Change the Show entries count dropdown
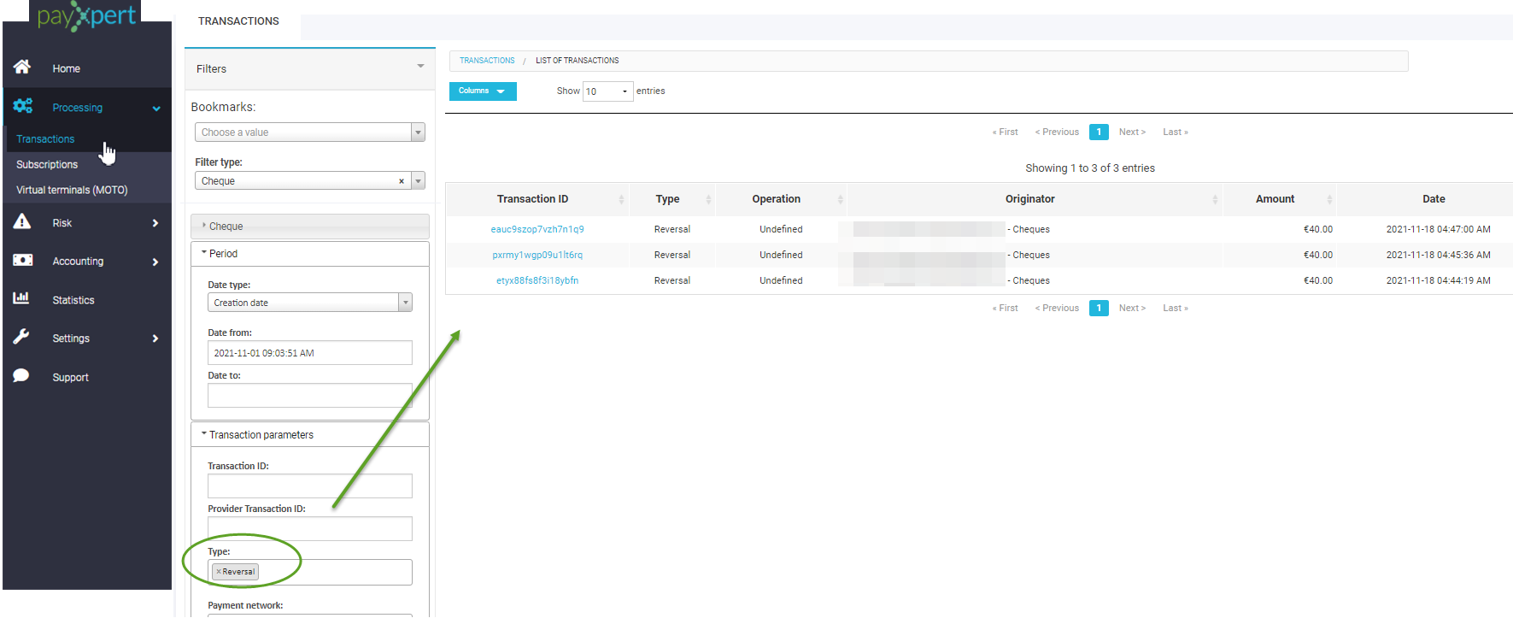Viewport: 1513px width, 618px height. click(x=607, y=91)
